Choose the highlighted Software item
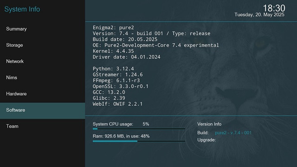This screenshot has height=167, width=297. click(x=42, y=110)
